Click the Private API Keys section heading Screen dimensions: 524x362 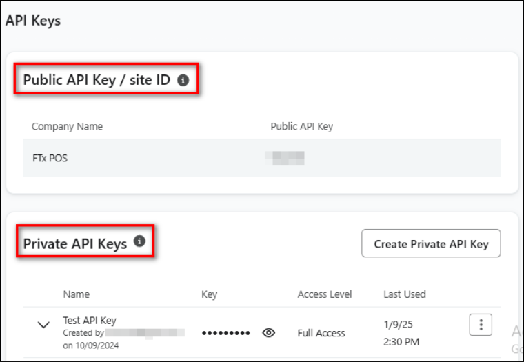75,243
